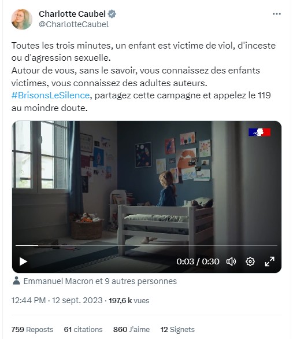The width and height of the screenshot is (293, 339).
Task: View the 61 citations list
Action: (83, 330)
